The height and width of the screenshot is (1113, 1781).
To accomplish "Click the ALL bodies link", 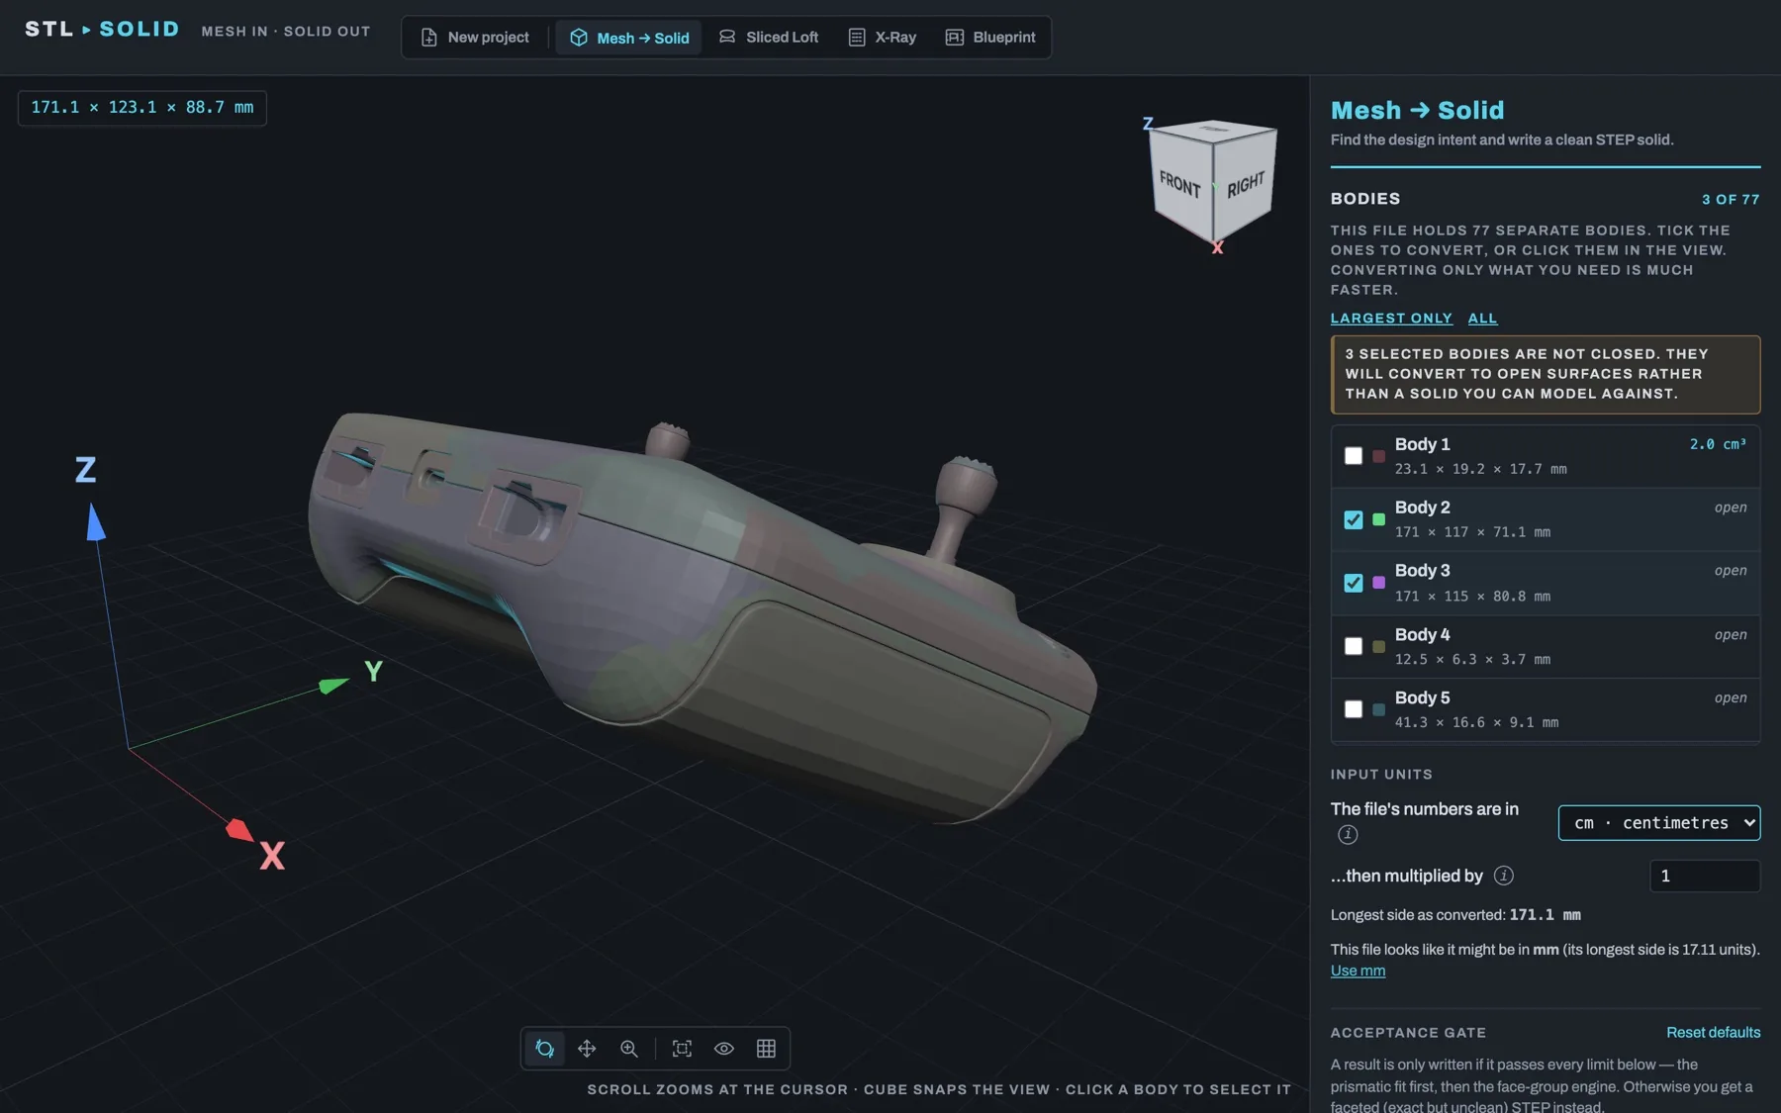I will [1482, 319].
